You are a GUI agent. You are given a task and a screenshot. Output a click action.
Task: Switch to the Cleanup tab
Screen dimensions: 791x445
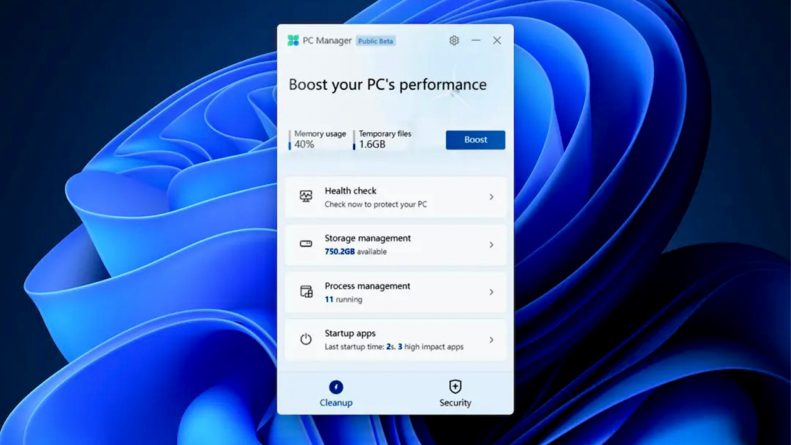click(x=336, y=394)
